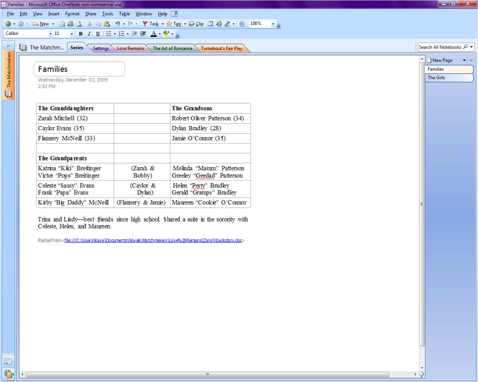Click the green Back navigation icon
Image resolution: width=478 pixels, height=382 pixels.
(8, 24)
